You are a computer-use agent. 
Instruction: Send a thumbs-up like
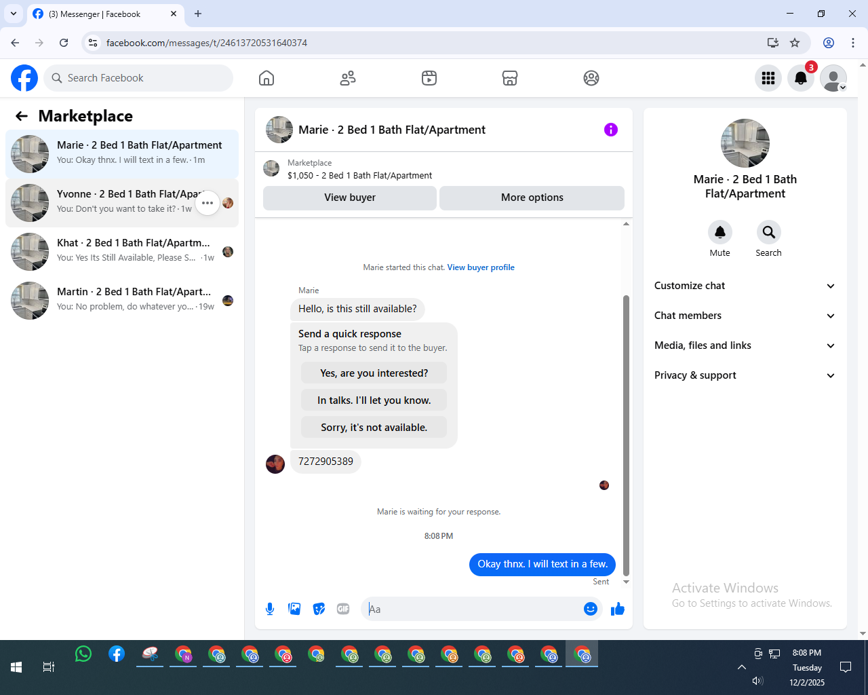pyautogui.click(x=617, y=609)
